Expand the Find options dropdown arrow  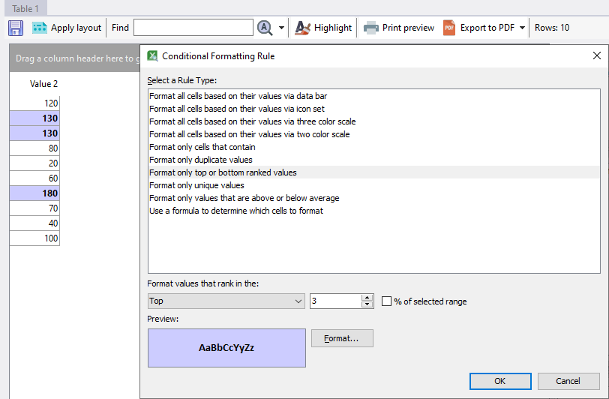(282, 28)
